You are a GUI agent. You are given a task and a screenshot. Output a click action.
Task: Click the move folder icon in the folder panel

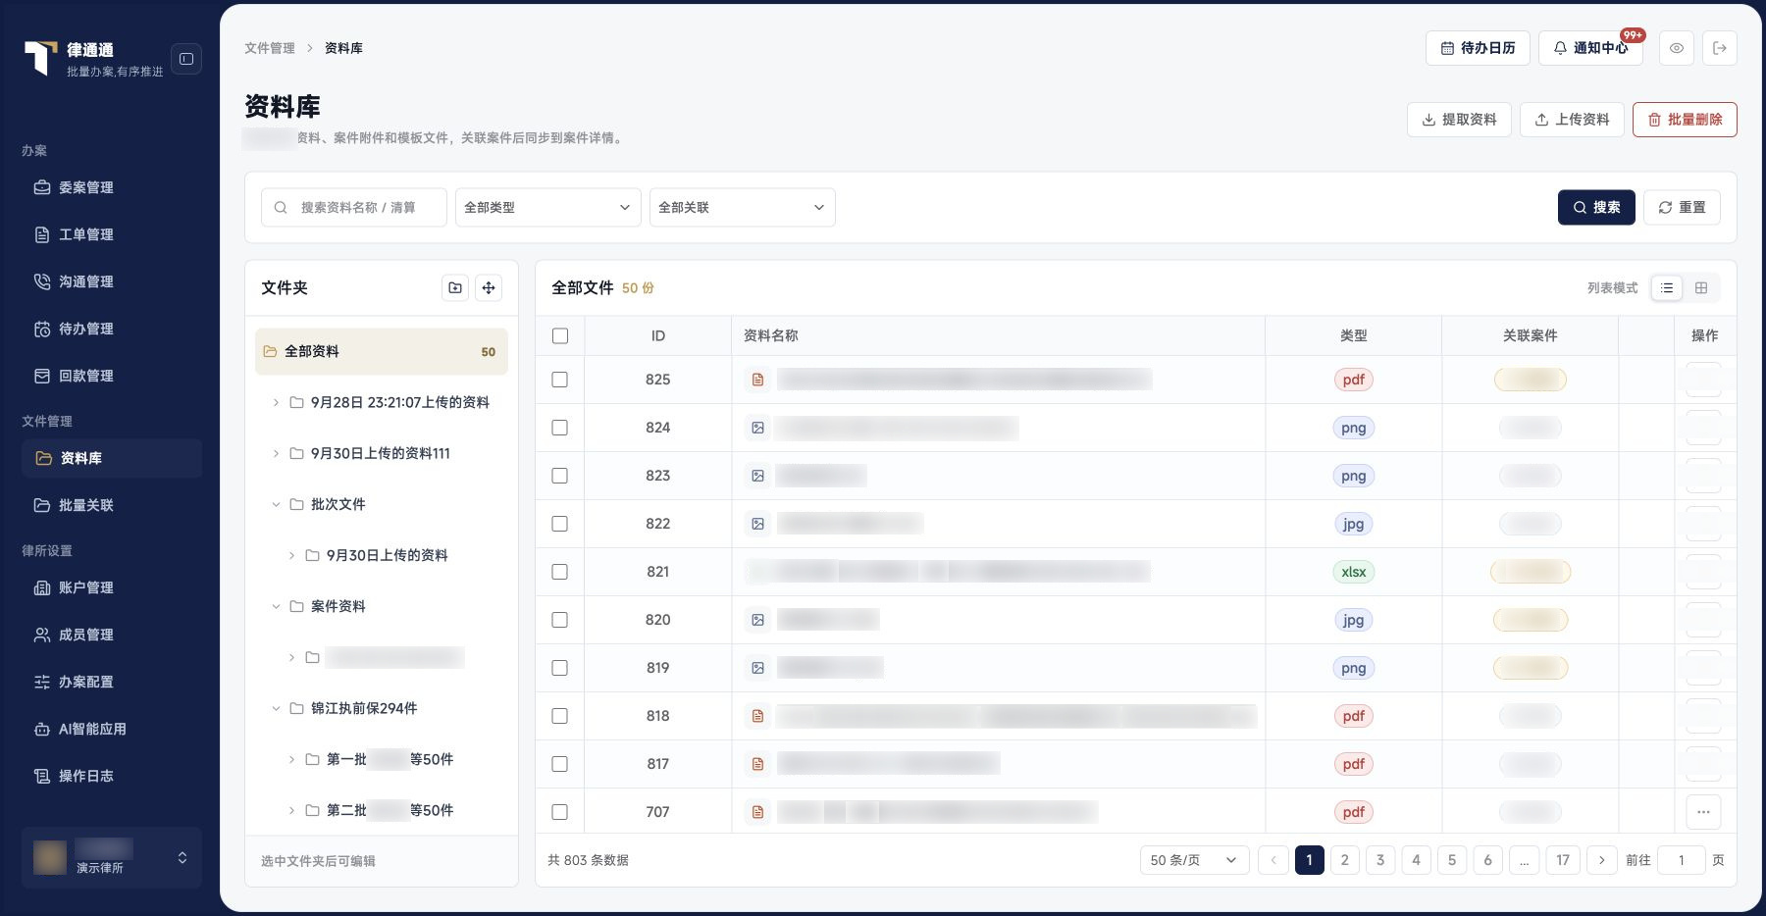point(489,287)
